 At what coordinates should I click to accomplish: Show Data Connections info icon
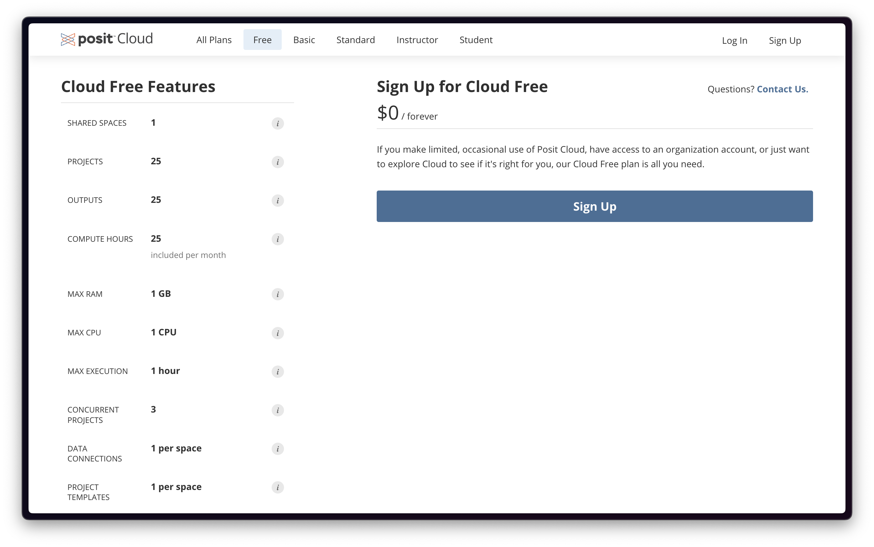278,449
